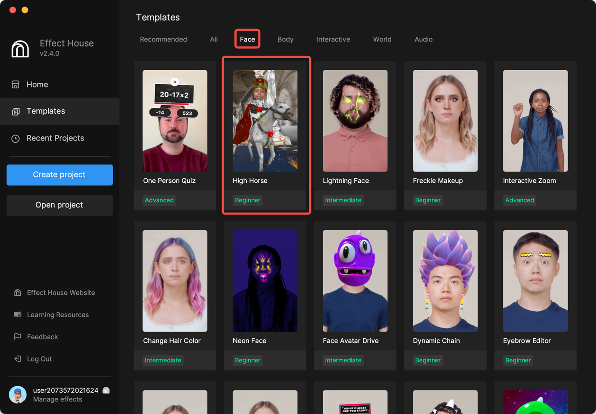Click the Feedback link
This screenshot has height=414, width=596.
pyautogui.click(x=42, y=337)
